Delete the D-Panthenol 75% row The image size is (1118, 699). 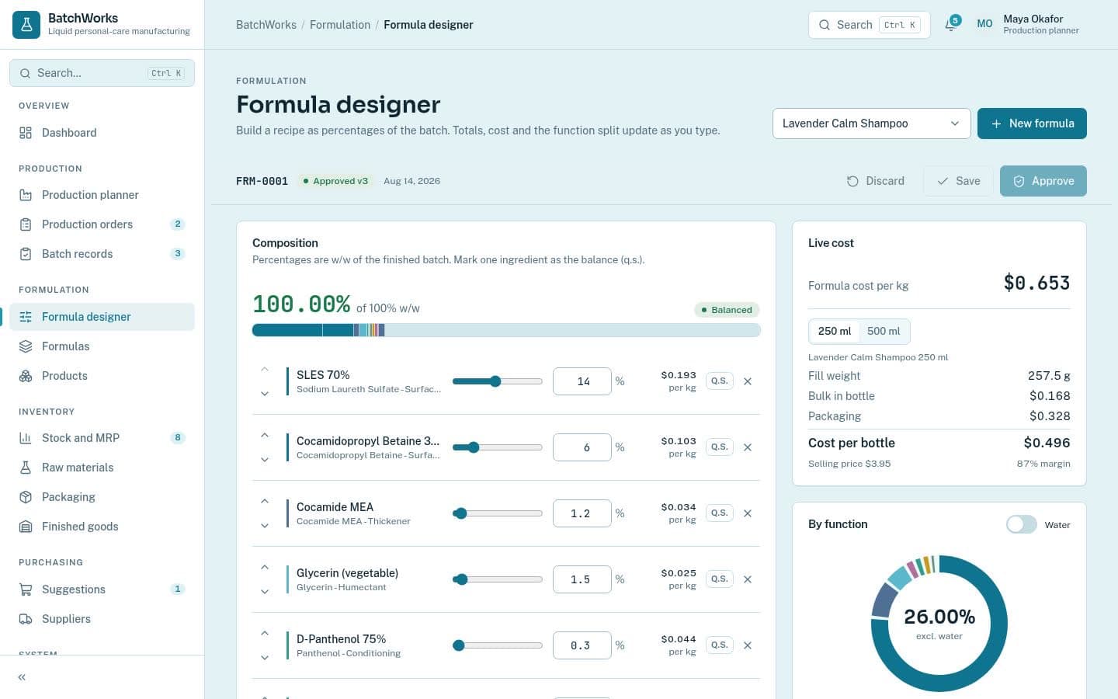(x=748, y=645)
